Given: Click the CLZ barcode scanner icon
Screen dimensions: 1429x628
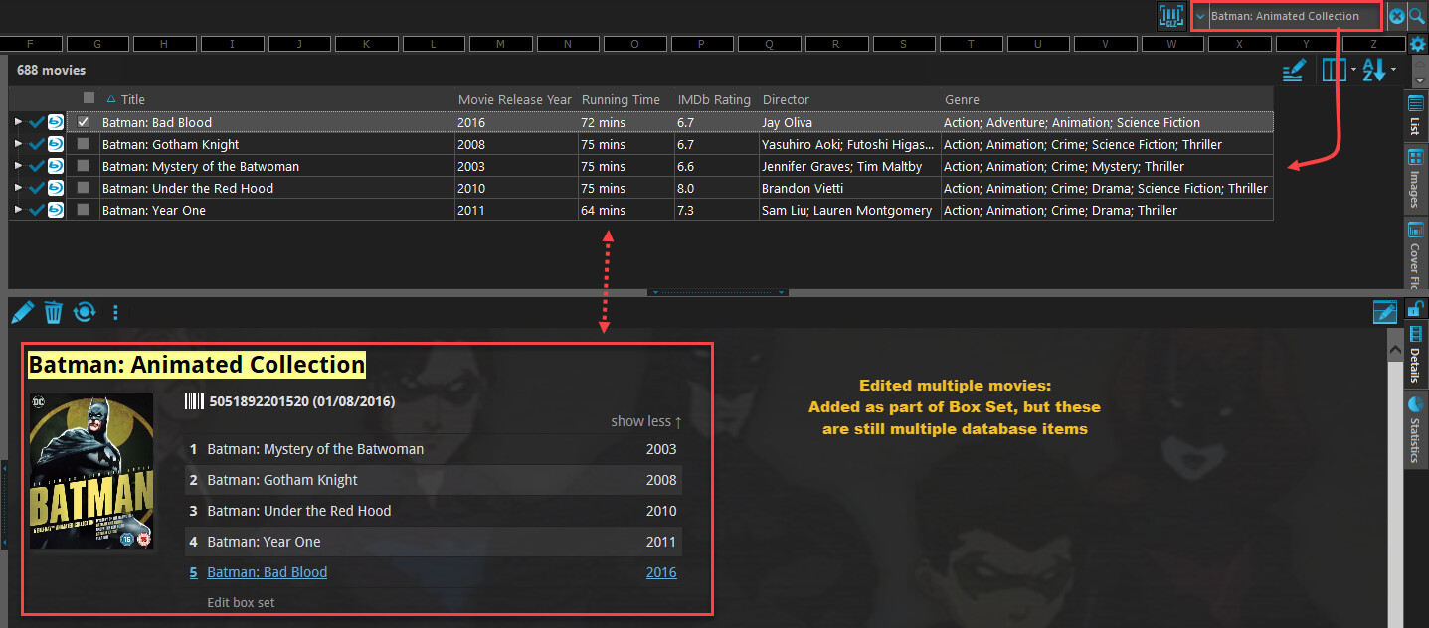Looking at the screenshot, I should [x=1172, y=16].
